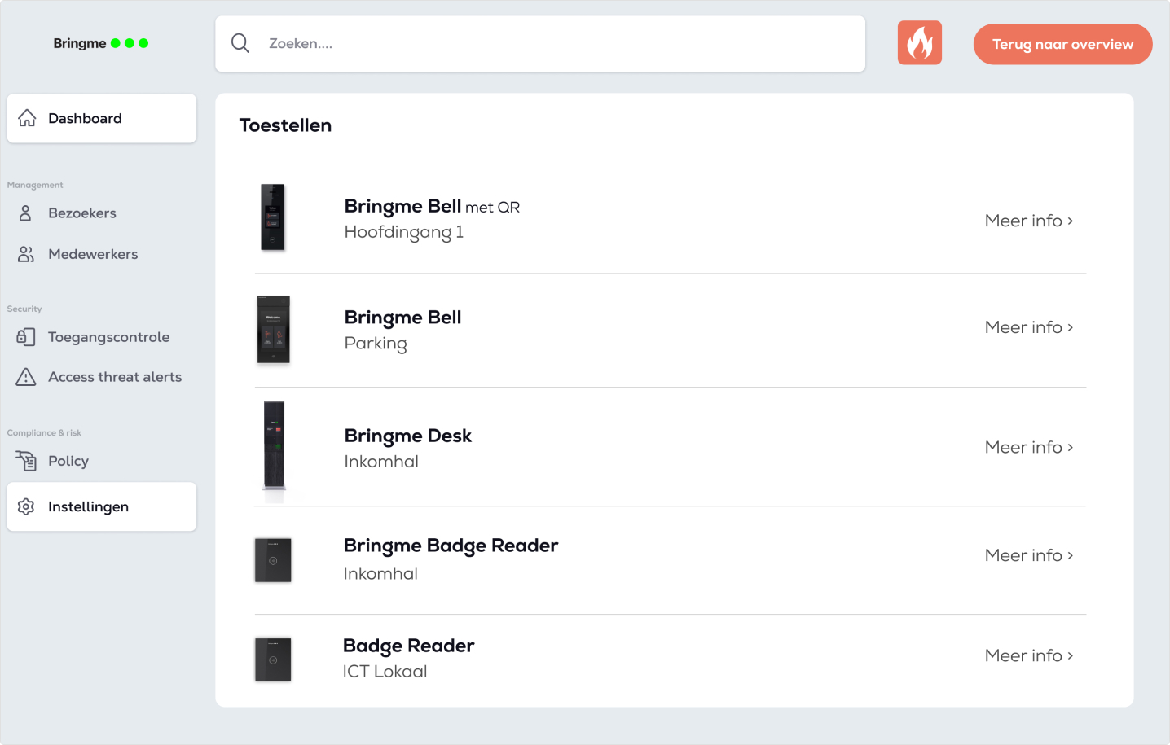This screenshot has height=745, width=1170.
Task: Click the magnifier search icon
Action: [x=240, y=43]
